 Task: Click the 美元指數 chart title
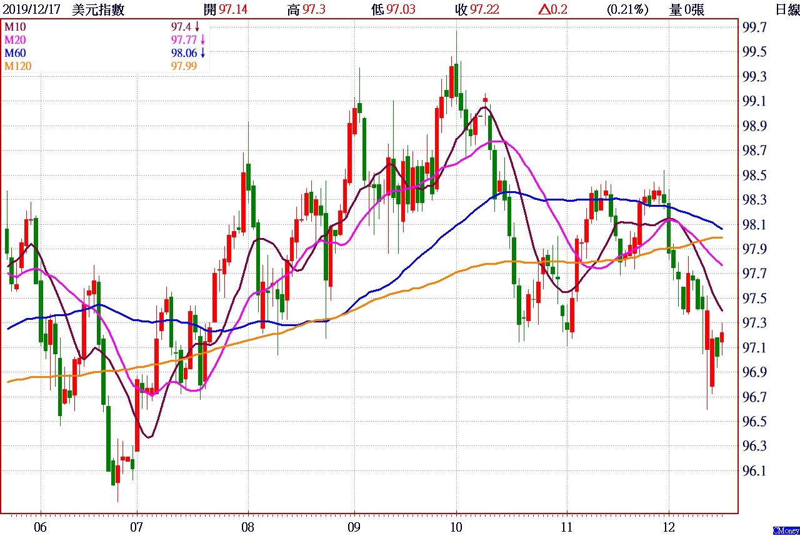pyautogui.click(x=99, y=9)
